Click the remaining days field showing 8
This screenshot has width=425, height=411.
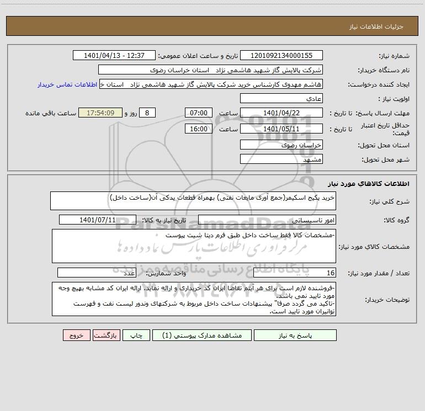147,113
